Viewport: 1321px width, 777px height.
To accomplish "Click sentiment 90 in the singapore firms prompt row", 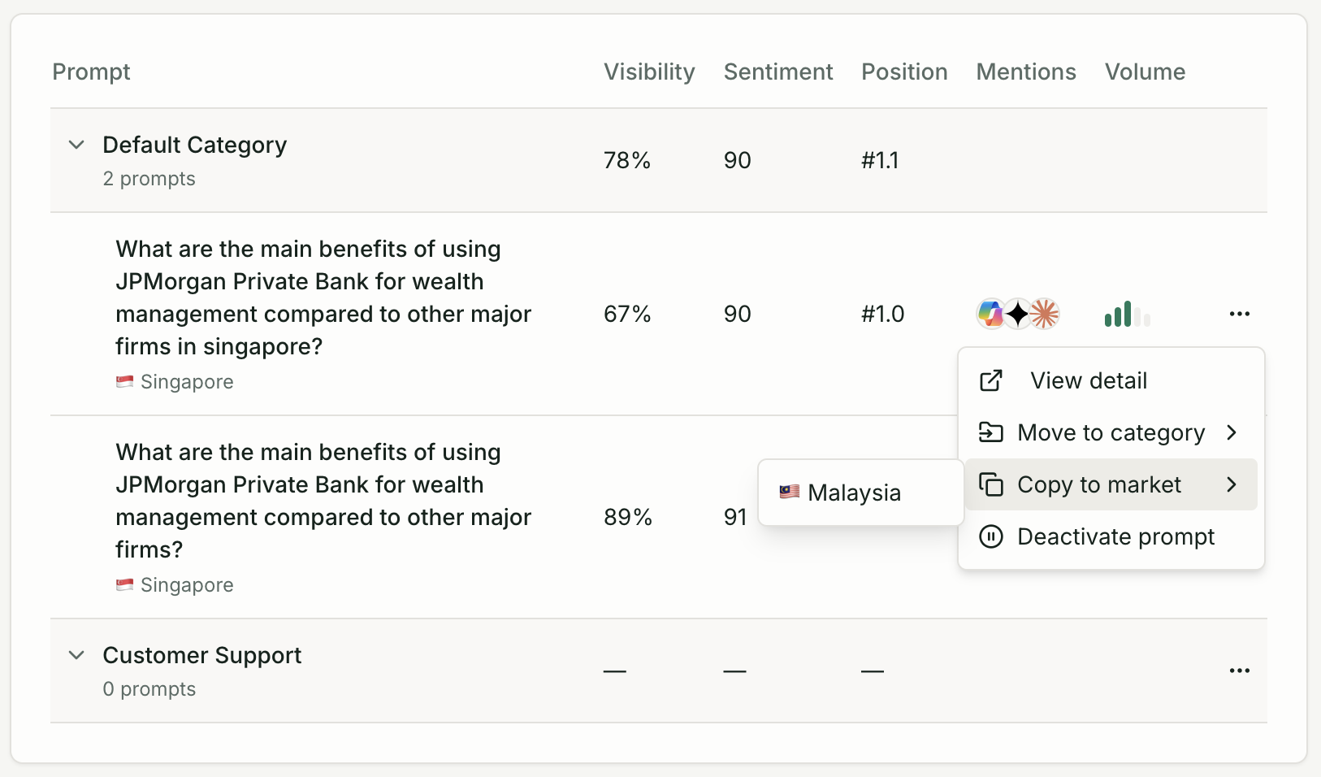I will tap(738, 314).
